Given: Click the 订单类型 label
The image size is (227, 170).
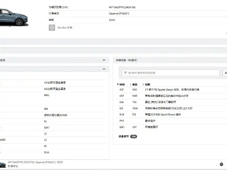Looking at the screenshot, I should click(x=54, y=14).
